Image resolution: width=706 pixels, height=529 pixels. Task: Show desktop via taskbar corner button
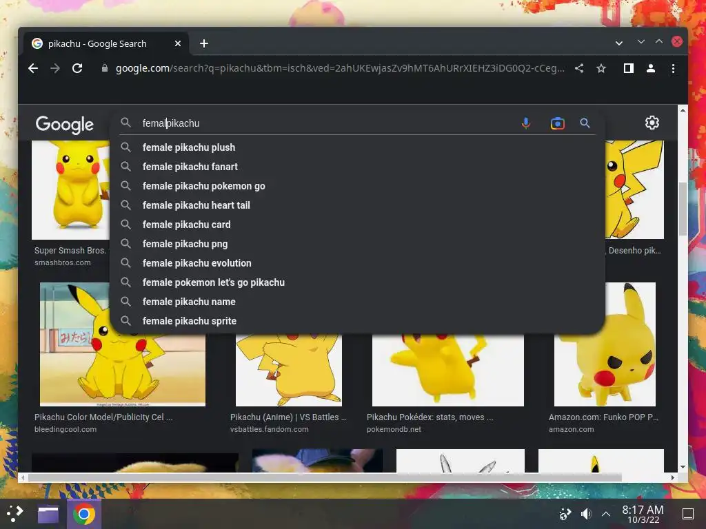pos(688,514)
